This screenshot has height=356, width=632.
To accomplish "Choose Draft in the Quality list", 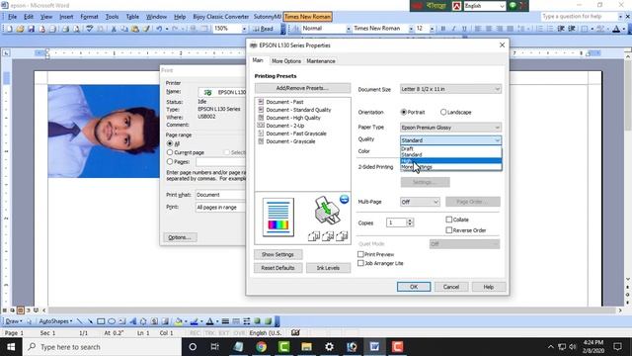I will 450,148.
